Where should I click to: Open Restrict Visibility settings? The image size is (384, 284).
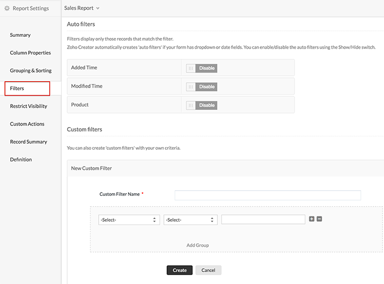pyautogui.click(x=28, y=106)
